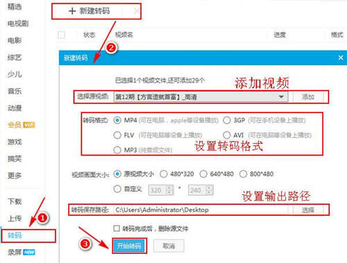Select the MP4 format radio button
347x263 pixels.
117,120
